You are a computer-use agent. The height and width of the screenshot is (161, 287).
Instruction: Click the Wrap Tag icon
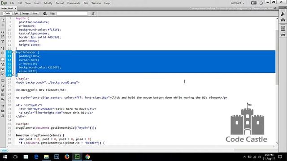[3, 90]
